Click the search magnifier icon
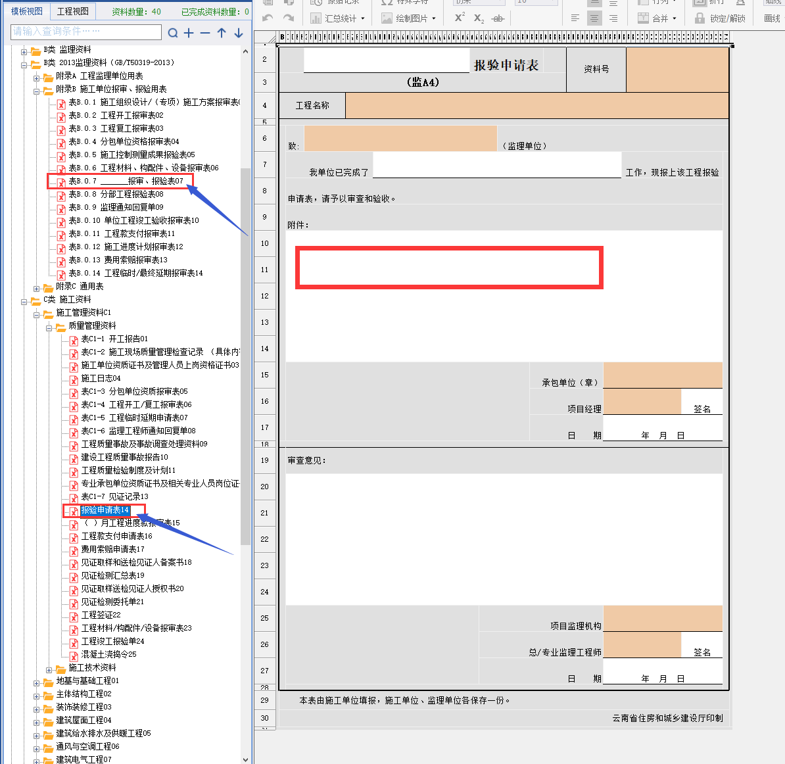785x764 pixels. pyautogui.click(x=173, y=33)
